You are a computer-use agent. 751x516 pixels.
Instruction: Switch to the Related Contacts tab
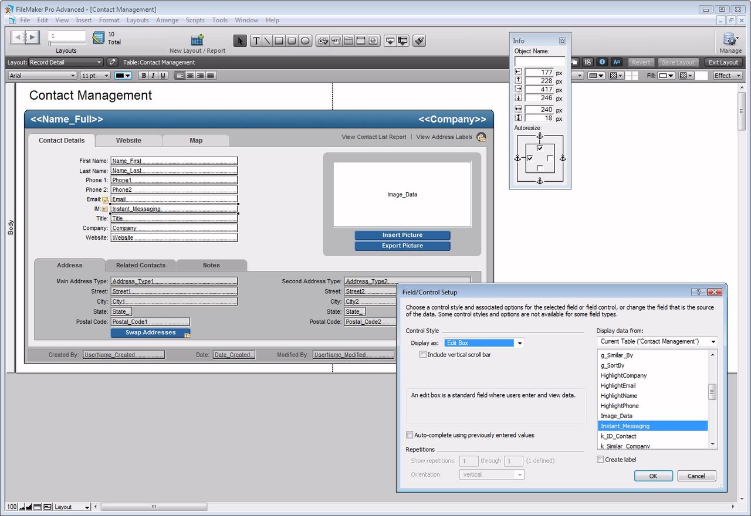point(141,265)
